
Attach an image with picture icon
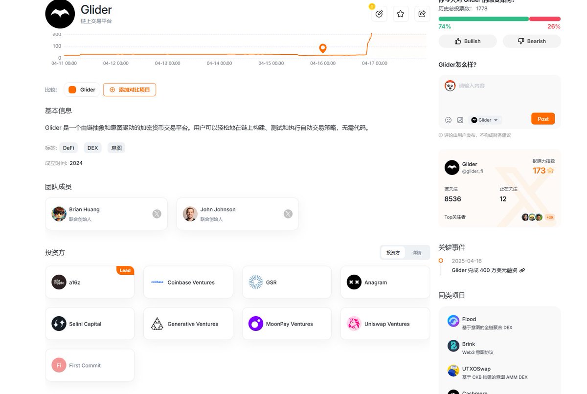[x=460, y=120]
